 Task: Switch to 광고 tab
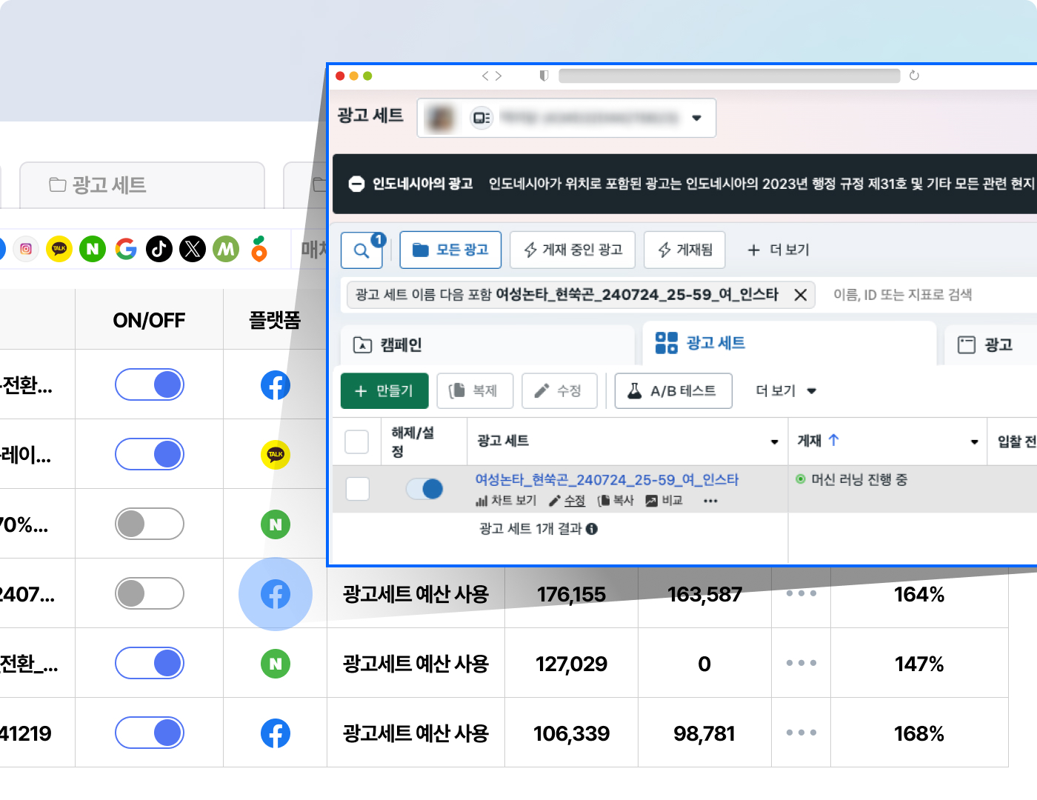coord(991,345)
